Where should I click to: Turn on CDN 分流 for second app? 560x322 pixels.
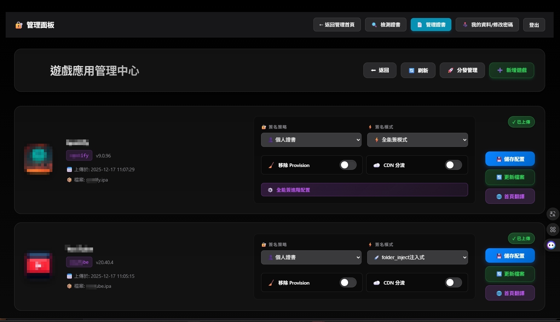tap(453, 282)
